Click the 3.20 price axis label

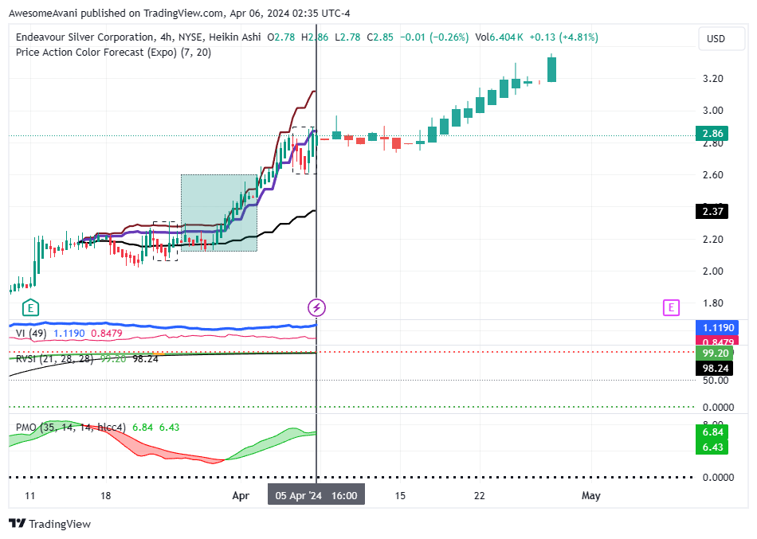[712, 79]
